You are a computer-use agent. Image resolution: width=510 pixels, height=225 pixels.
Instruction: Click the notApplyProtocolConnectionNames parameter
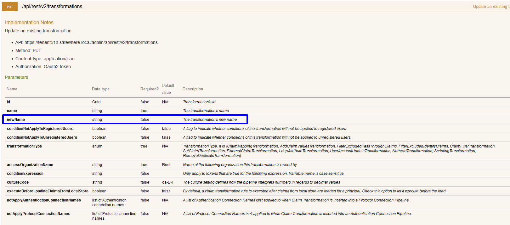pos(38,214)
